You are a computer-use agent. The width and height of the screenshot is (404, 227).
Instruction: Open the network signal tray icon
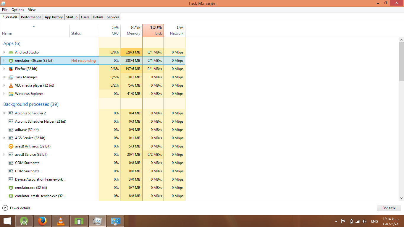[358, 221]
